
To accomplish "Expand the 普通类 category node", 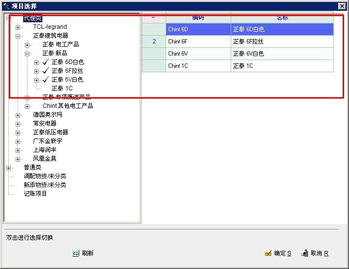I will point(9,167).
